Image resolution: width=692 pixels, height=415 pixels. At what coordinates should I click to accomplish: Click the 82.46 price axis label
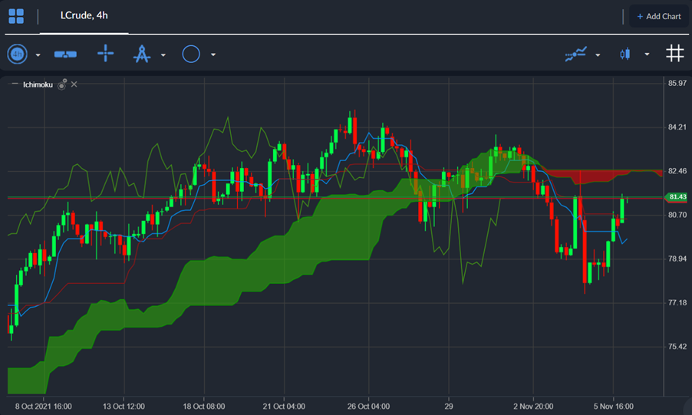click(x=677, y=171)
